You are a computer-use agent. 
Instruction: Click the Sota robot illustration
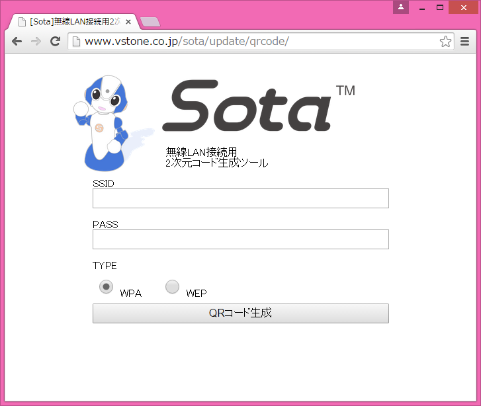pos(106,123)
